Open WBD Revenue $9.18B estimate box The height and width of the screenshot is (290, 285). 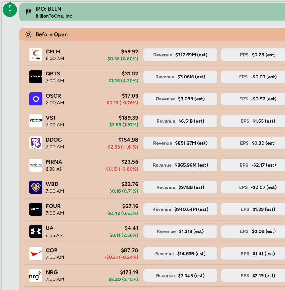click(x=180, y=187)
